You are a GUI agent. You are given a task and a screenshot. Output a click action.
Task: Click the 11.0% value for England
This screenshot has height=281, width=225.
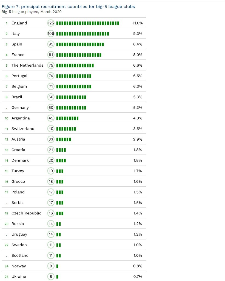(138, 23)
